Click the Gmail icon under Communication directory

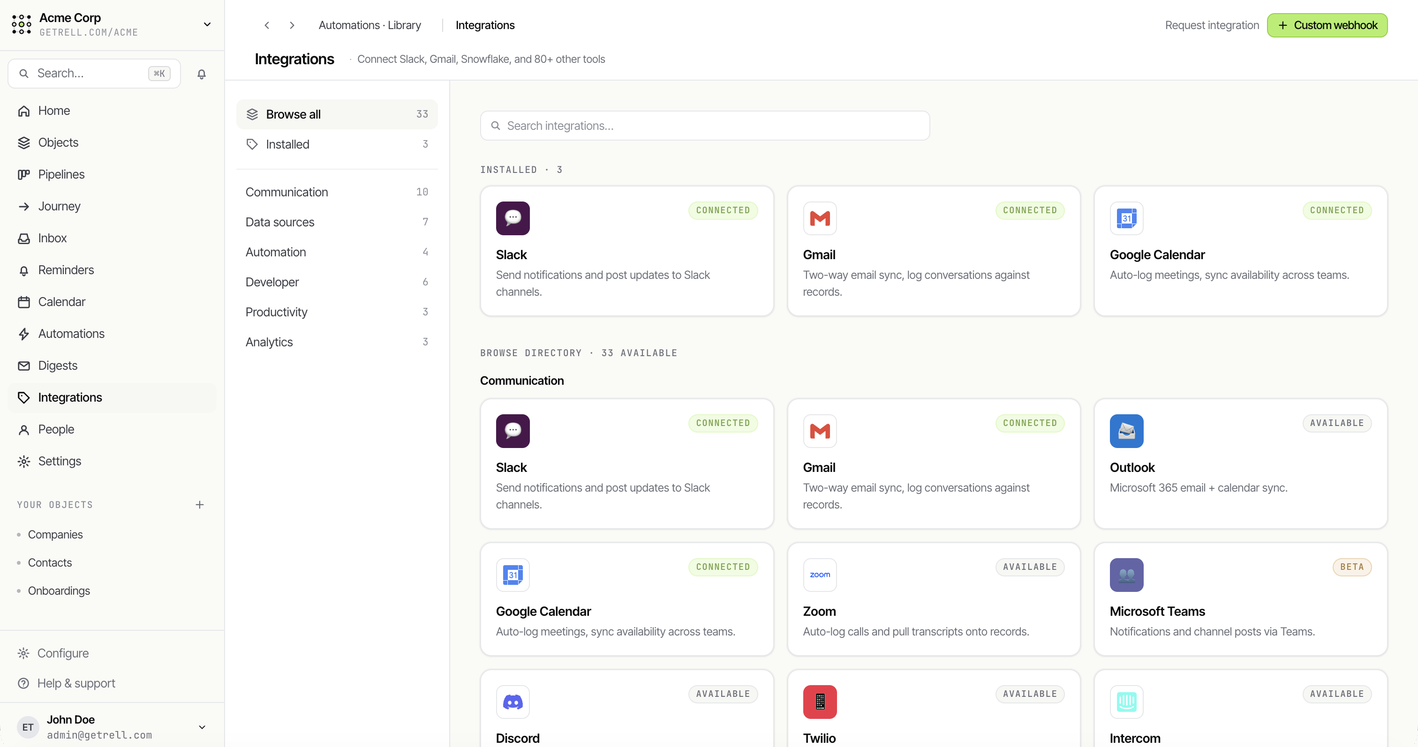point(820,431)
